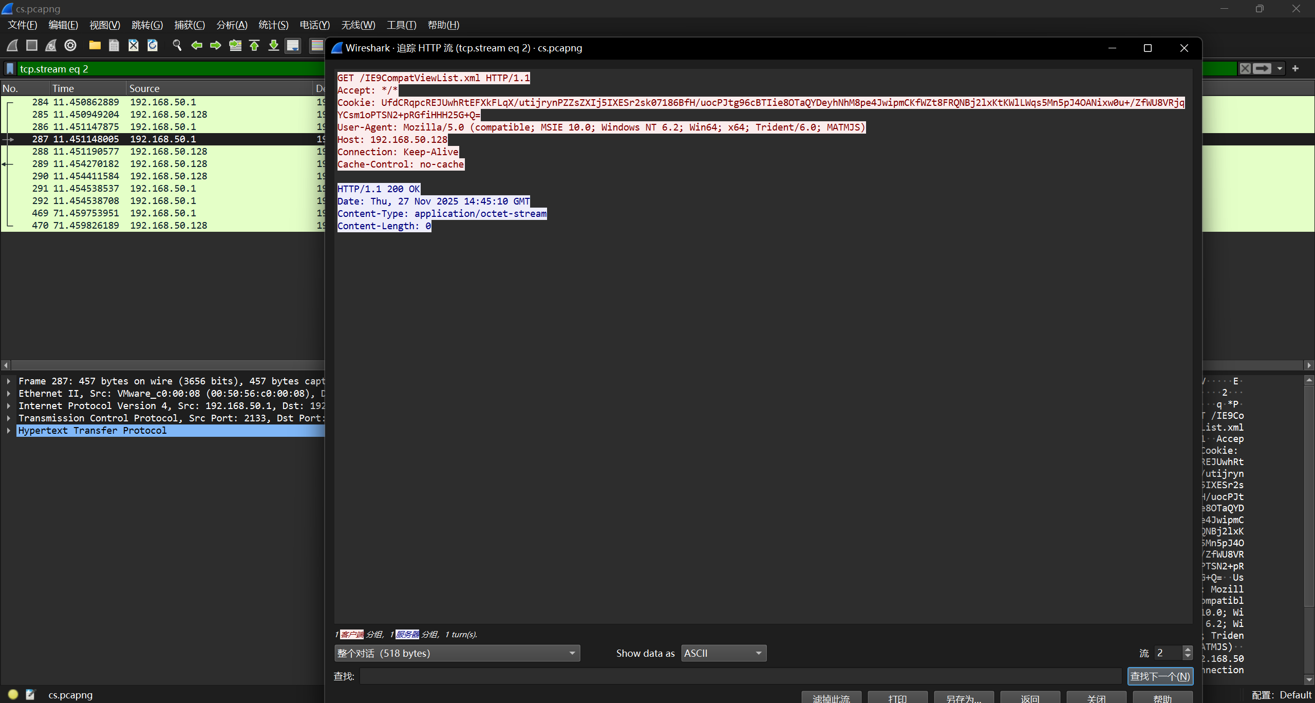The width and height of the screenshot is (1315, 703).
Task: Increment the stream number stepper up arrow
Action: coord(1188,650)
